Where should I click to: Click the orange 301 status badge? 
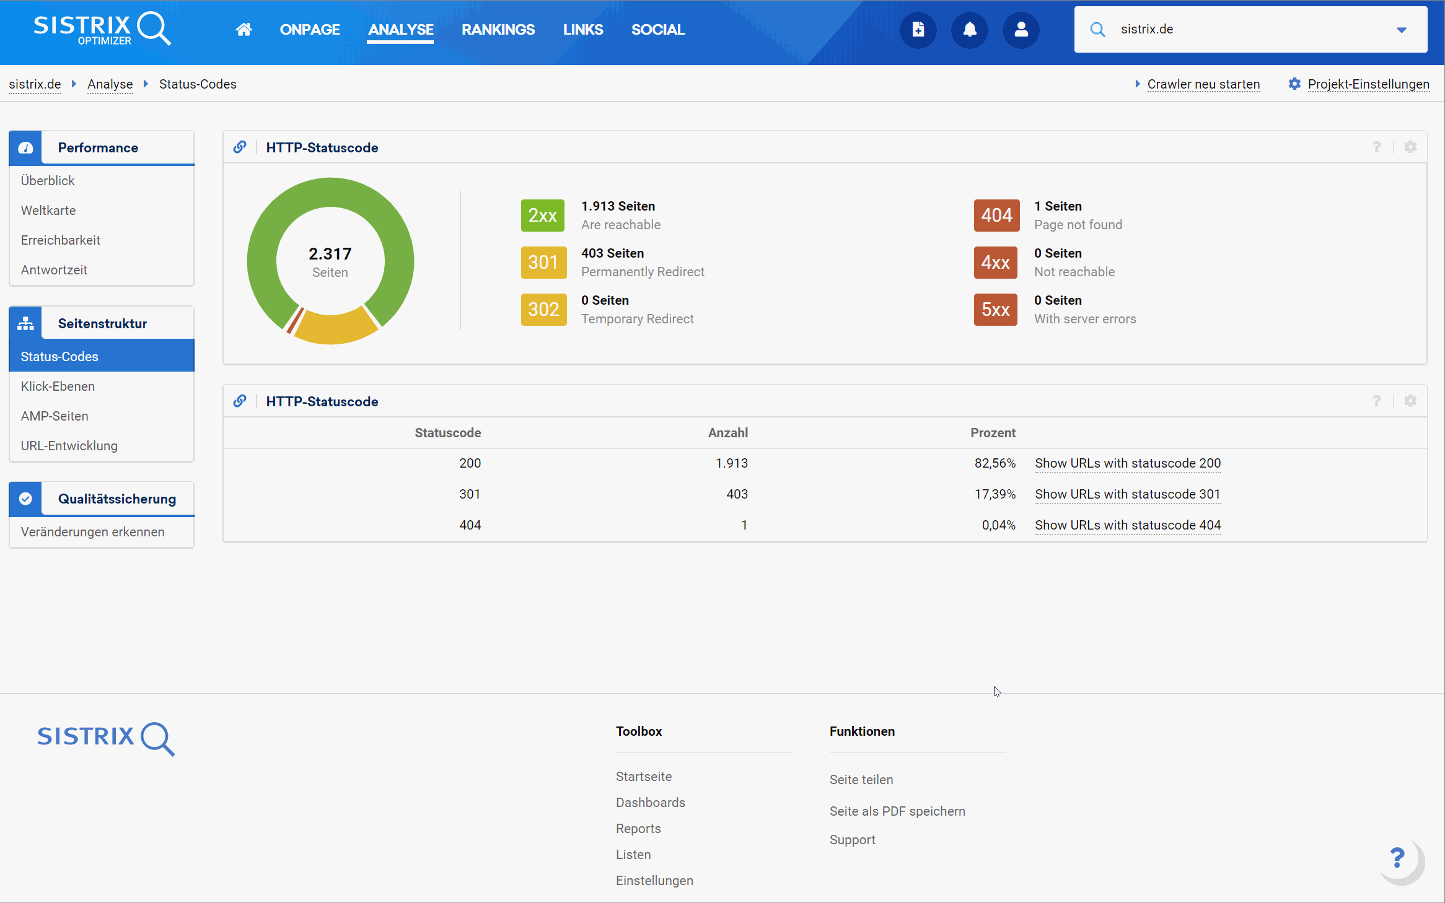(x=543, y=263)
